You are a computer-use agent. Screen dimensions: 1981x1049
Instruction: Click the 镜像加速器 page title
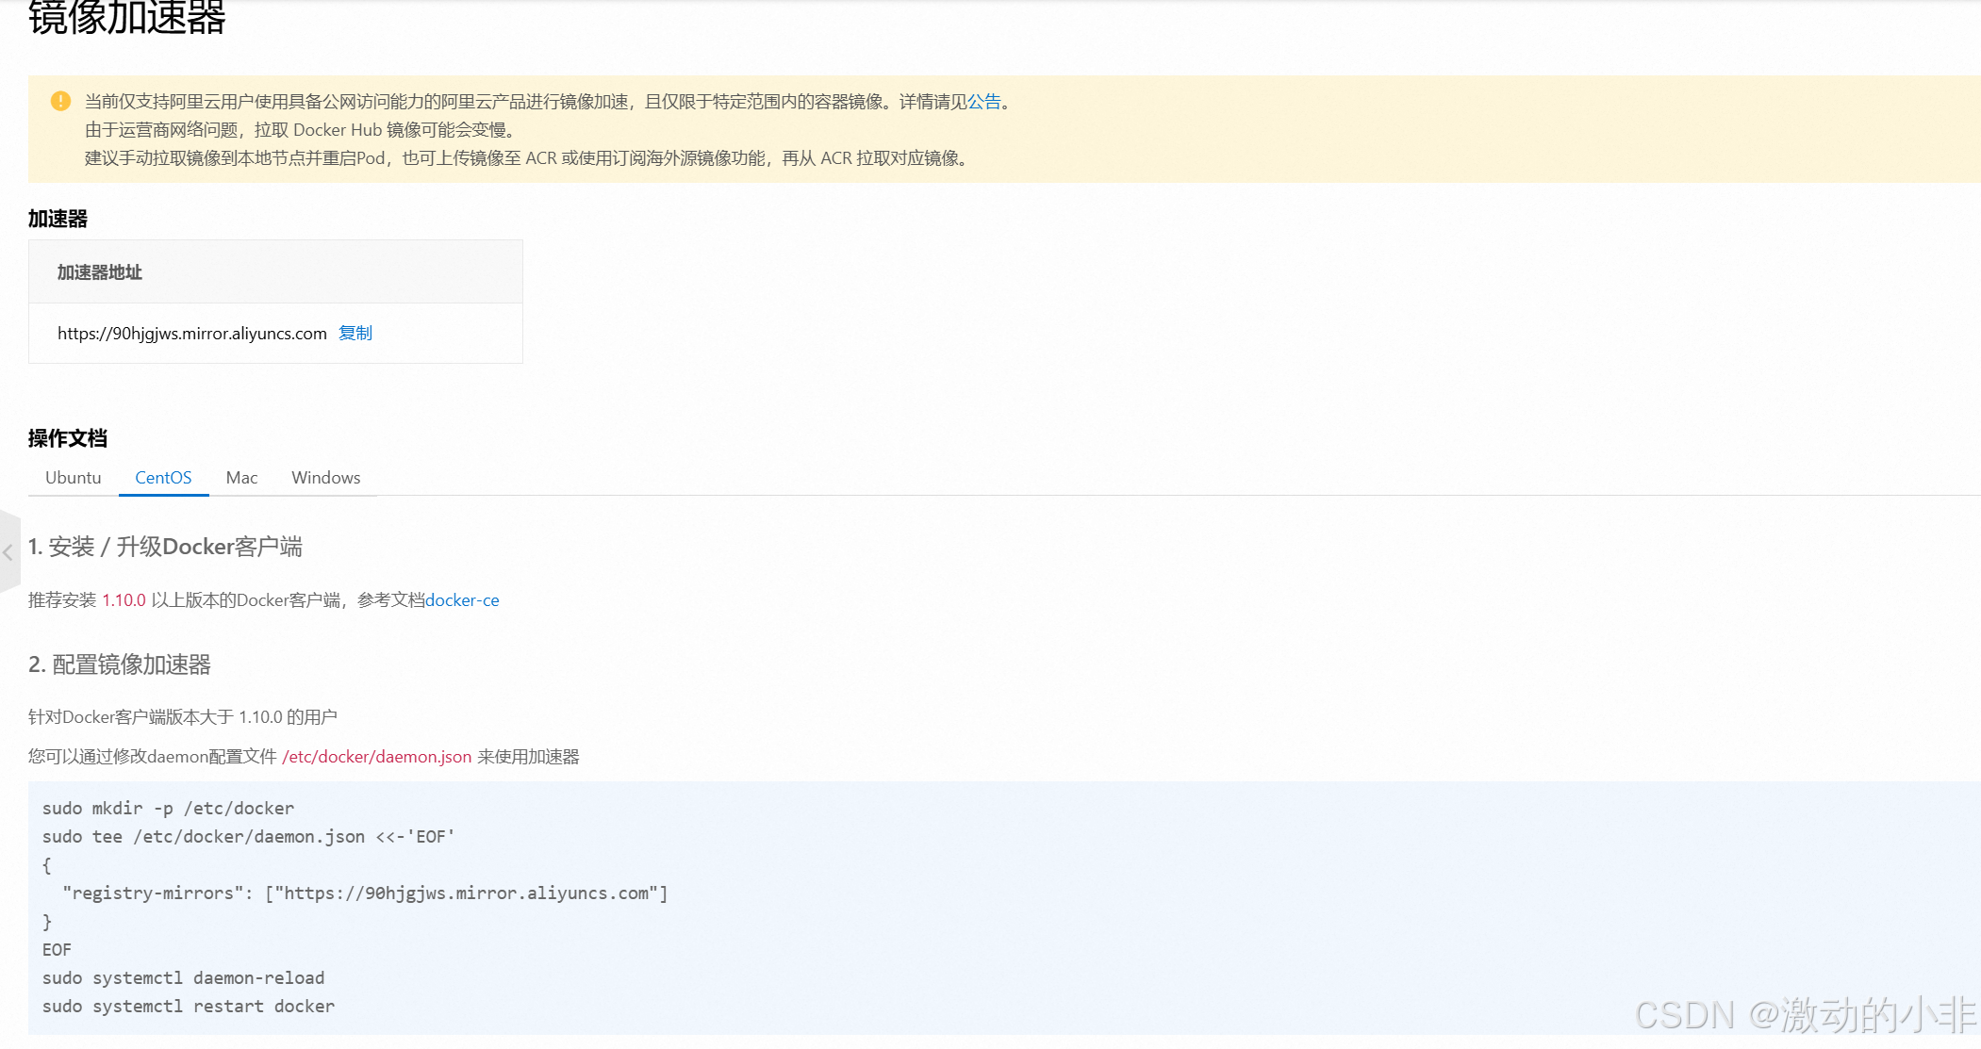126,17
